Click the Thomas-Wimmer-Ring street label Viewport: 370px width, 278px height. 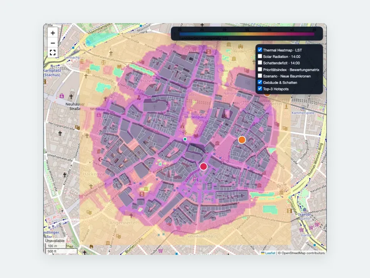[315, 159]
